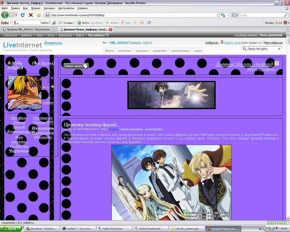Click the 'в друзья' add friend icon
Viewport: 290px width, 232px height.
click(35, 63)
